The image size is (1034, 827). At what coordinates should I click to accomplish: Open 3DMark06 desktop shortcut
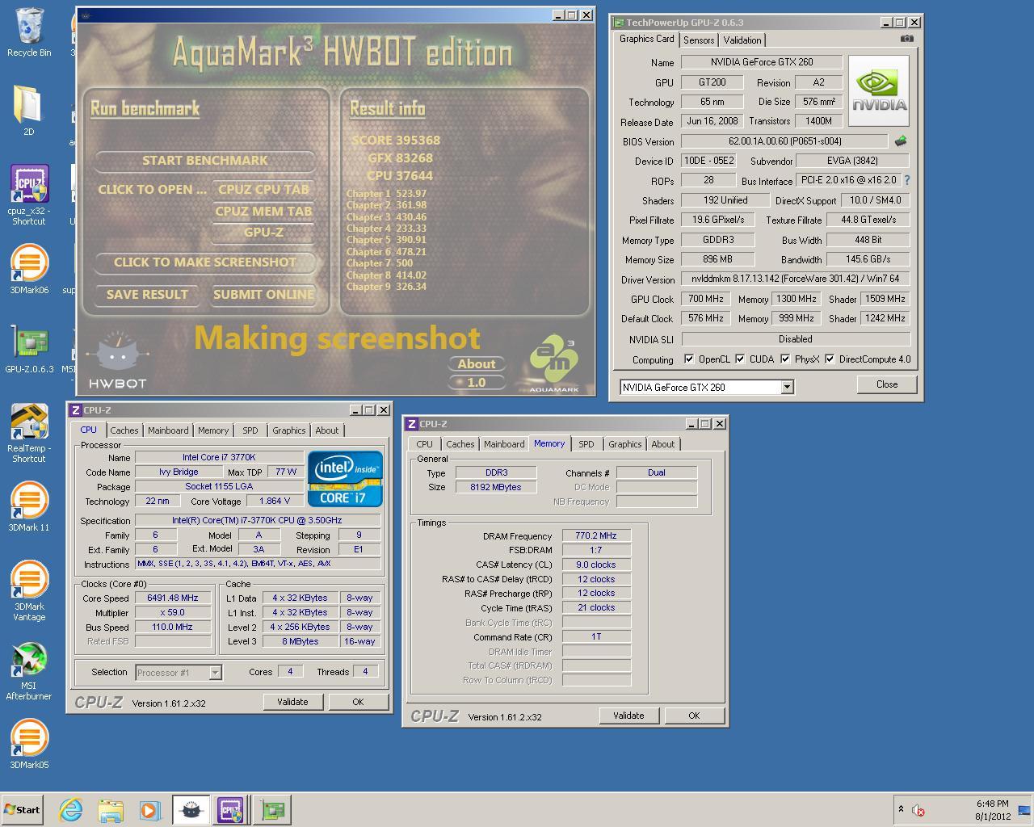29,271
